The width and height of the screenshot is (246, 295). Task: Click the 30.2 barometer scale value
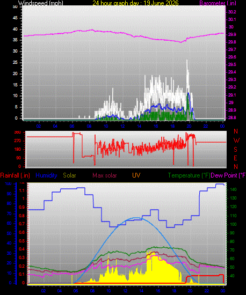232,12
